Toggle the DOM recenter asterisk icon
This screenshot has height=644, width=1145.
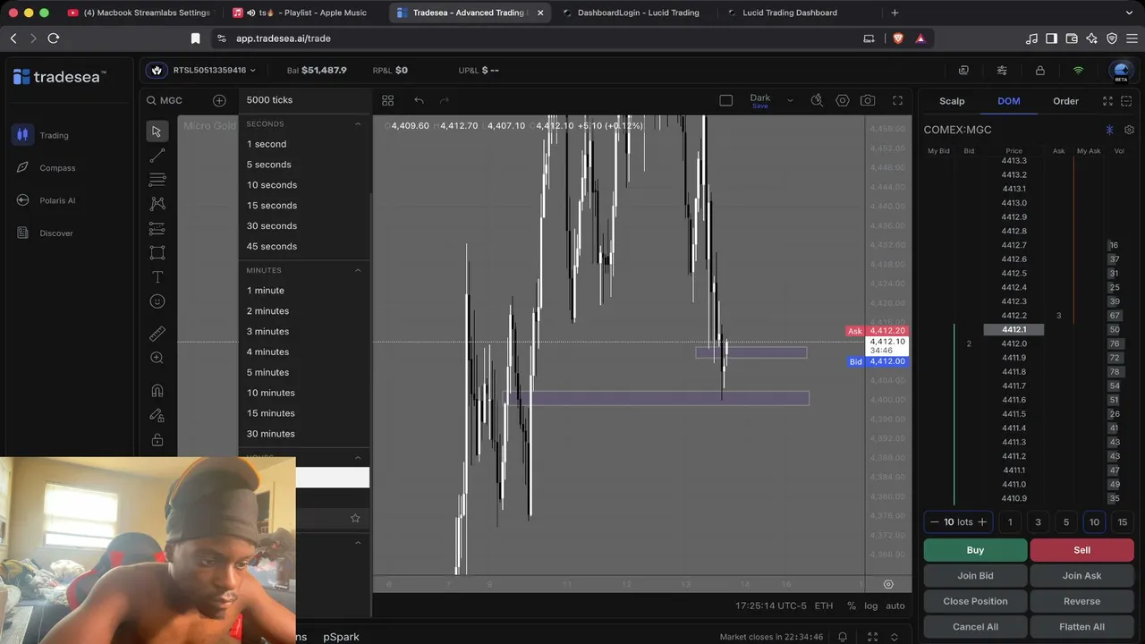tap(1110, 130)
